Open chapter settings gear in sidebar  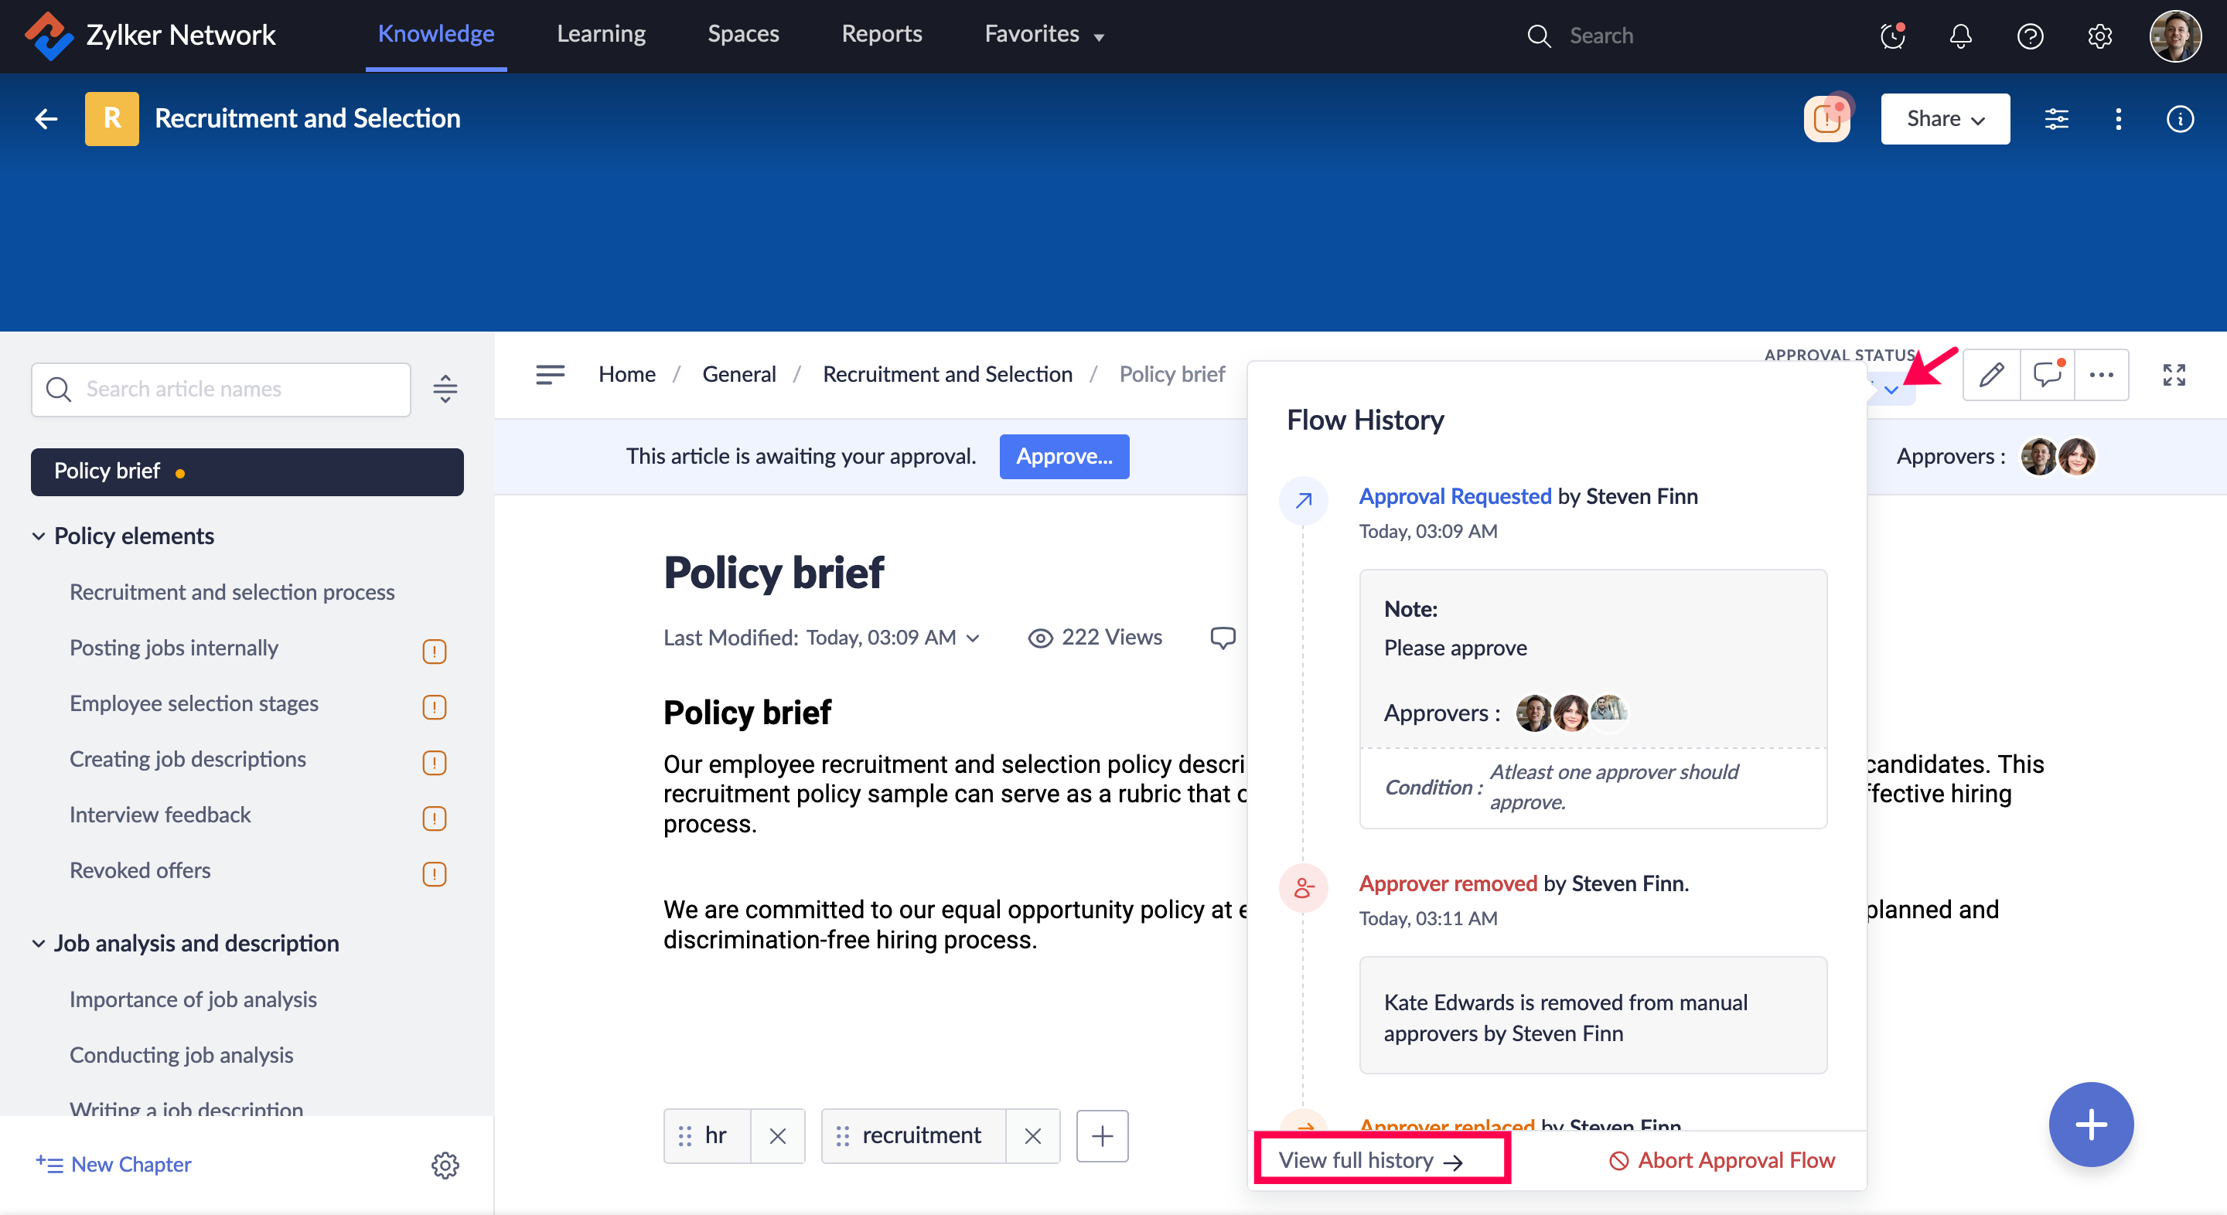pos(445,1164)
